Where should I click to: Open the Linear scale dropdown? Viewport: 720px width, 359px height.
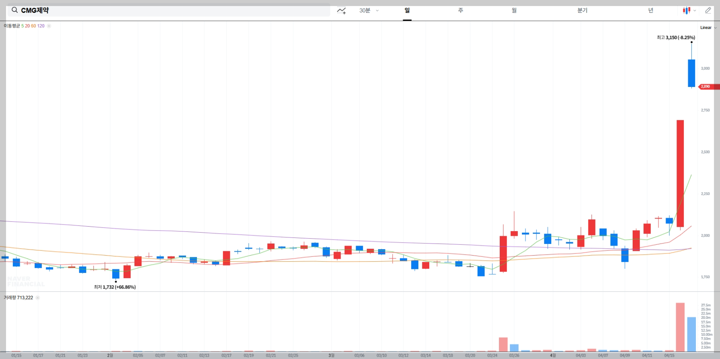coord(708,28)
